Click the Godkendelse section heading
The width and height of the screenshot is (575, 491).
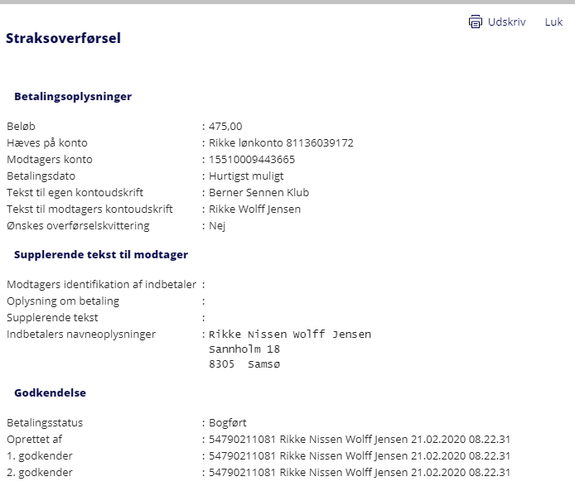pyautogui.click(x=50, y=392)
